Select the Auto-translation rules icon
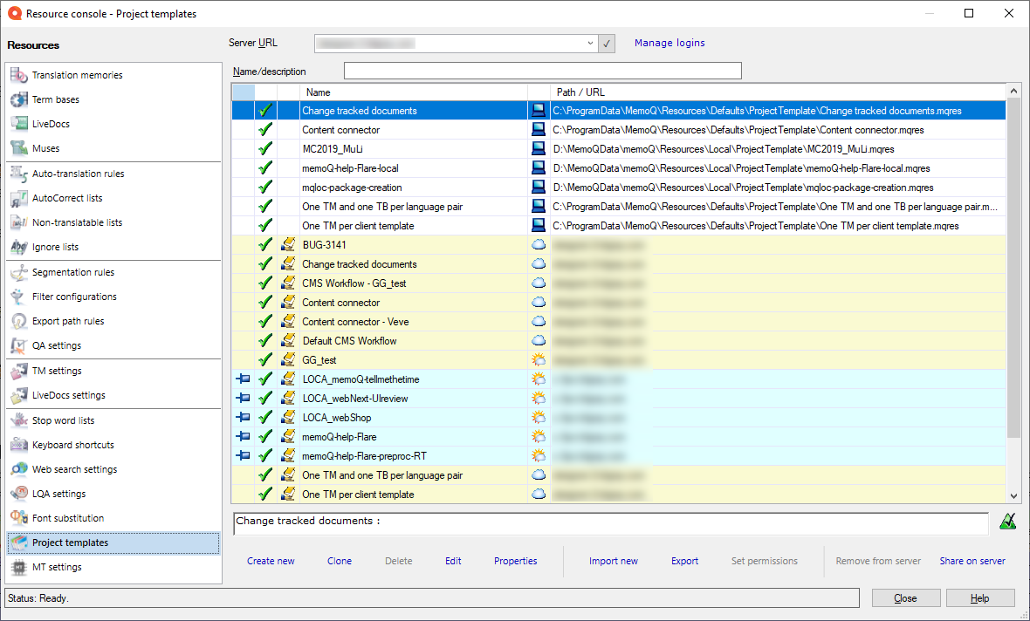1030x621 pixels. (17, 174)
